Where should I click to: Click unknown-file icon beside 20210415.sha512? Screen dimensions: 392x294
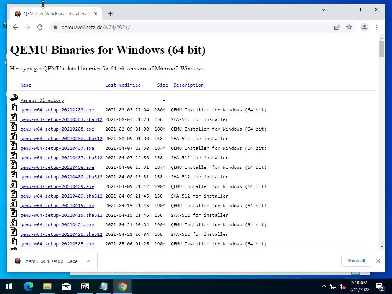pyautogui.click(x=13, y=212)
